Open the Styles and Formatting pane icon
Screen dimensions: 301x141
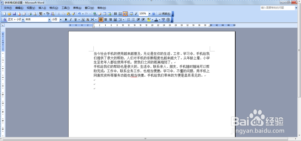pos(5,19)
